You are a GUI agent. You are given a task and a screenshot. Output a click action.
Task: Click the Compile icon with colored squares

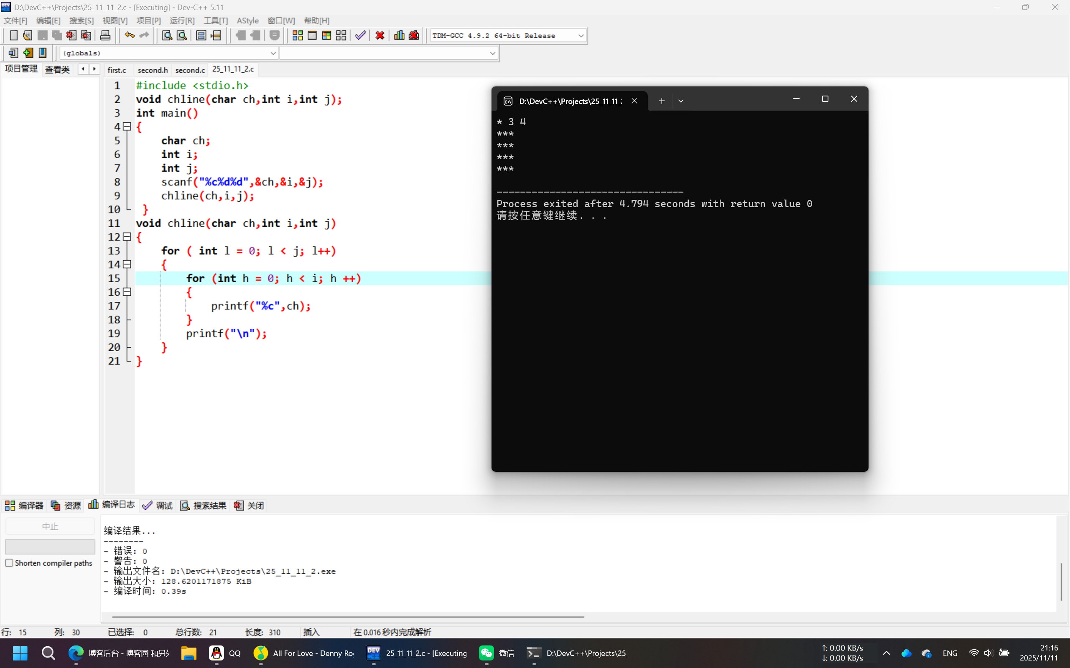point(298,35)
